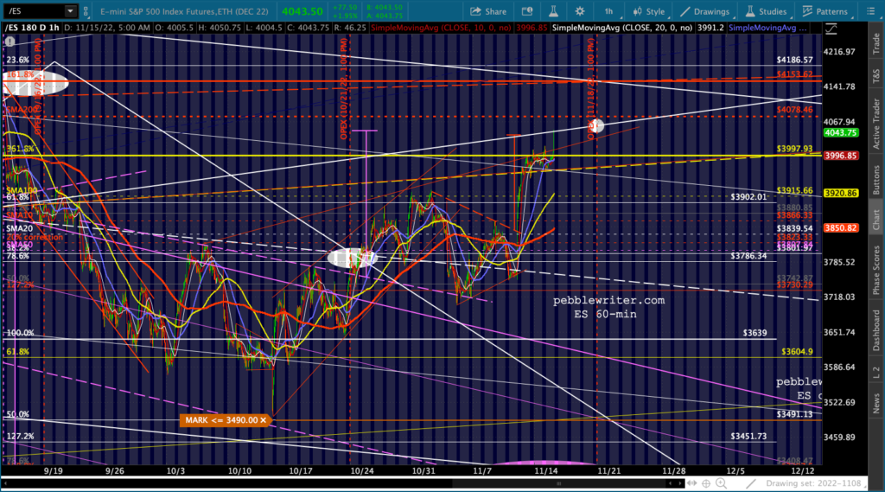Click the chart price-scale icon below toolbar

click(831, 29)
